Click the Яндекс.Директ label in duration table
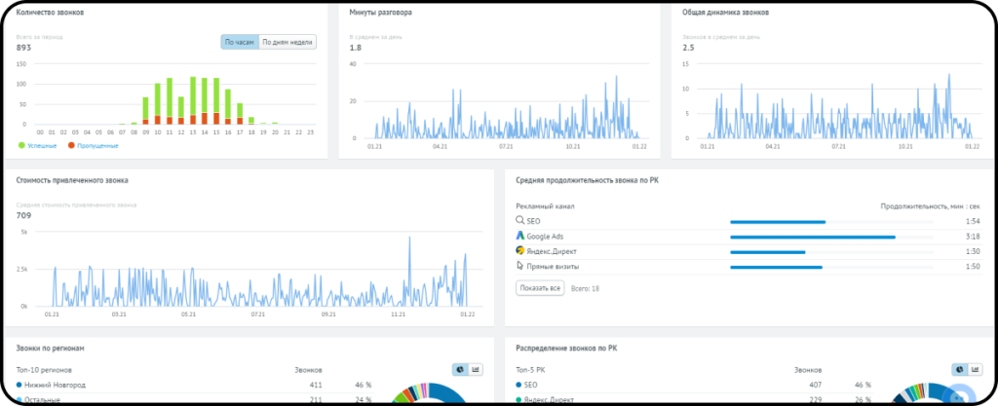This screenshot has width=998, height=406. coord(553,251)
